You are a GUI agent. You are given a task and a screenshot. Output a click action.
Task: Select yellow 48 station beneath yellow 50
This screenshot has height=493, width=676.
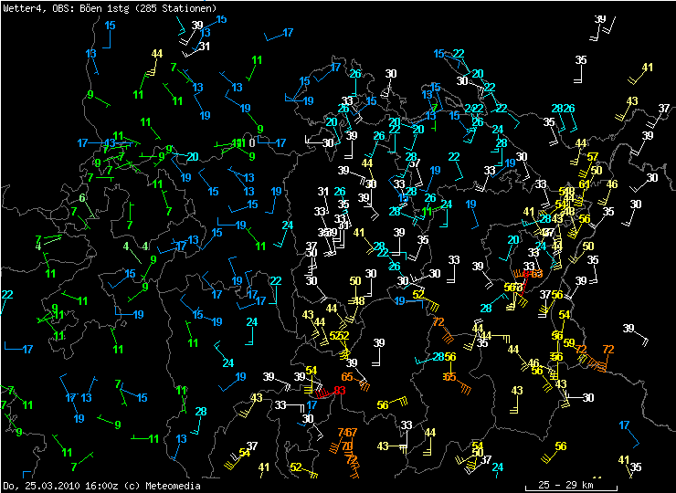click(358, 300)
